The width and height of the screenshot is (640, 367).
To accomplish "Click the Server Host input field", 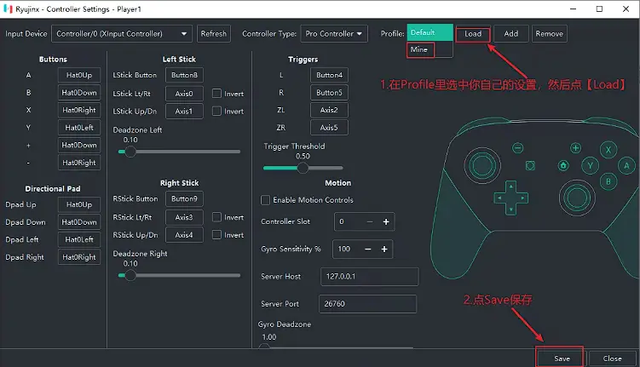I will click(369, 277).
